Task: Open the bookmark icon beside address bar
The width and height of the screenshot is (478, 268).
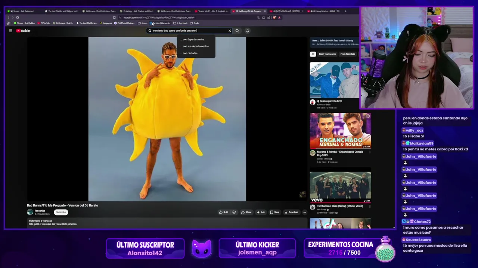Action: (114, 17)
